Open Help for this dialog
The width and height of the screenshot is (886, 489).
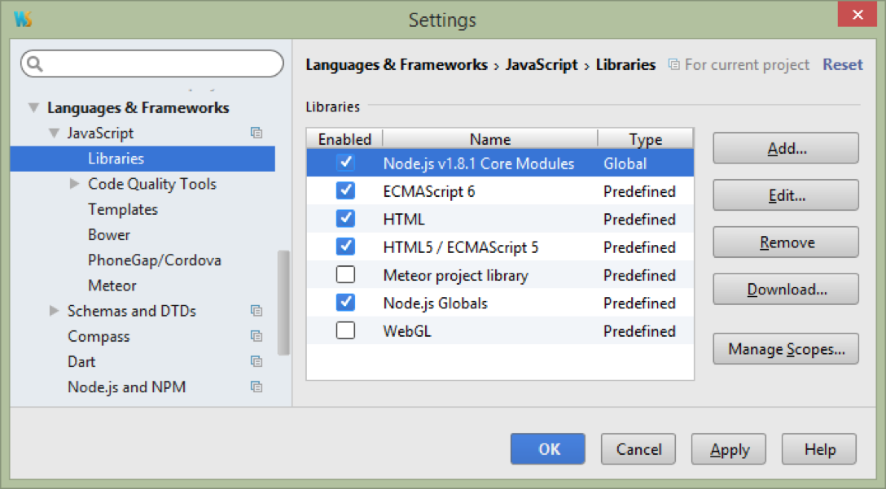pyautogui.click(x=818, y=449)
